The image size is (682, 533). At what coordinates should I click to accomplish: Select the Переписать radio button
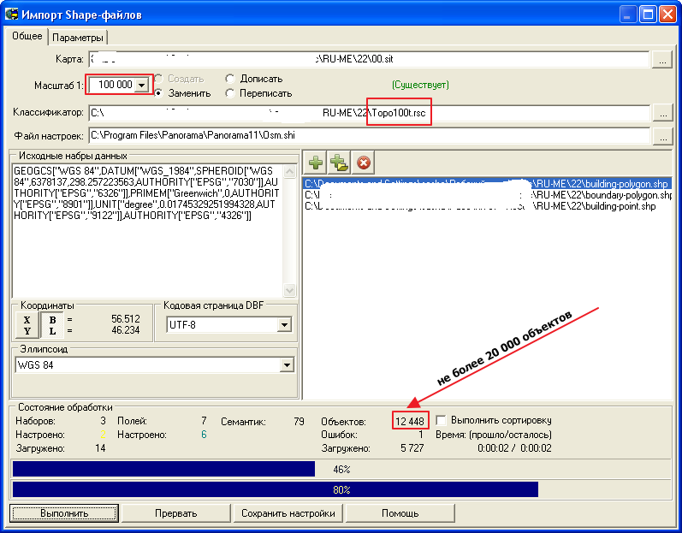pos(230,93)
